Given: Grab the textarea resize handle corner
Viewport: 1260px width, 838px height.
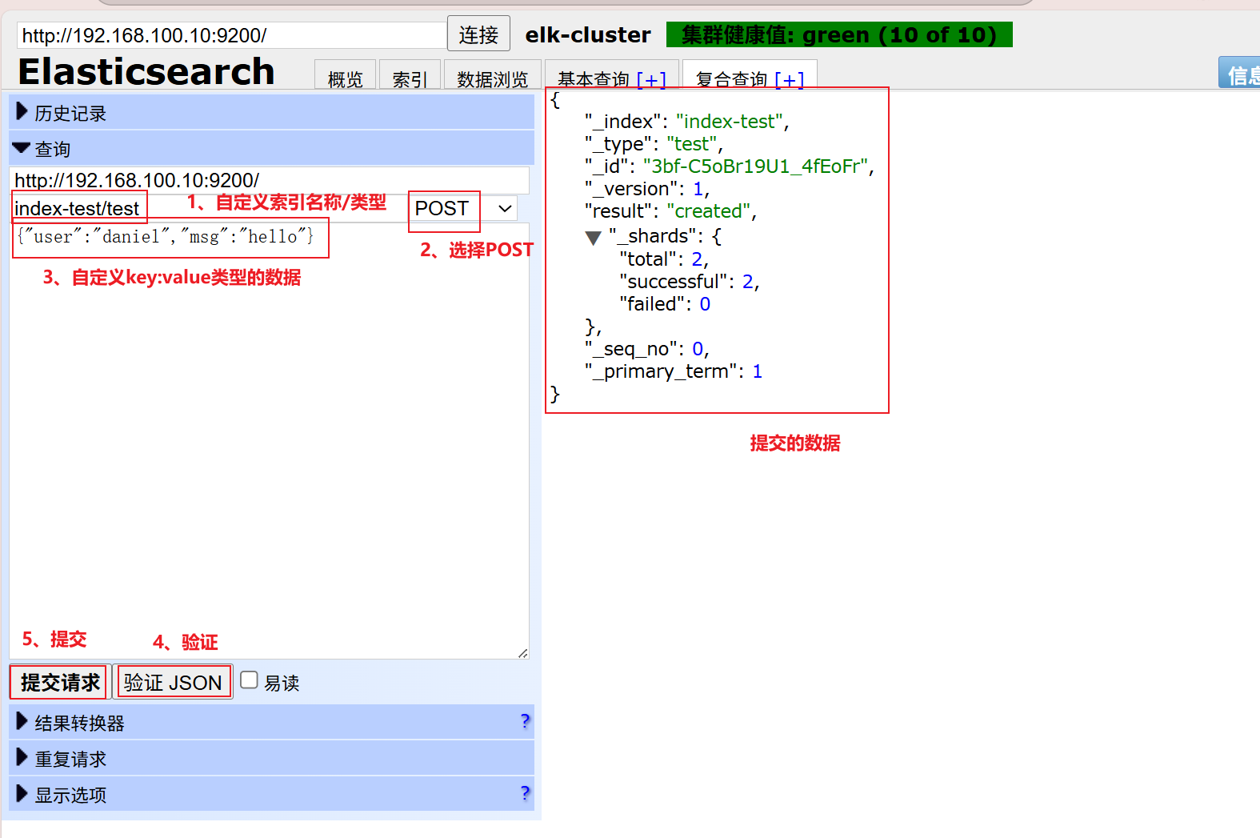Looking at the screenshot, I should [522, 653].
